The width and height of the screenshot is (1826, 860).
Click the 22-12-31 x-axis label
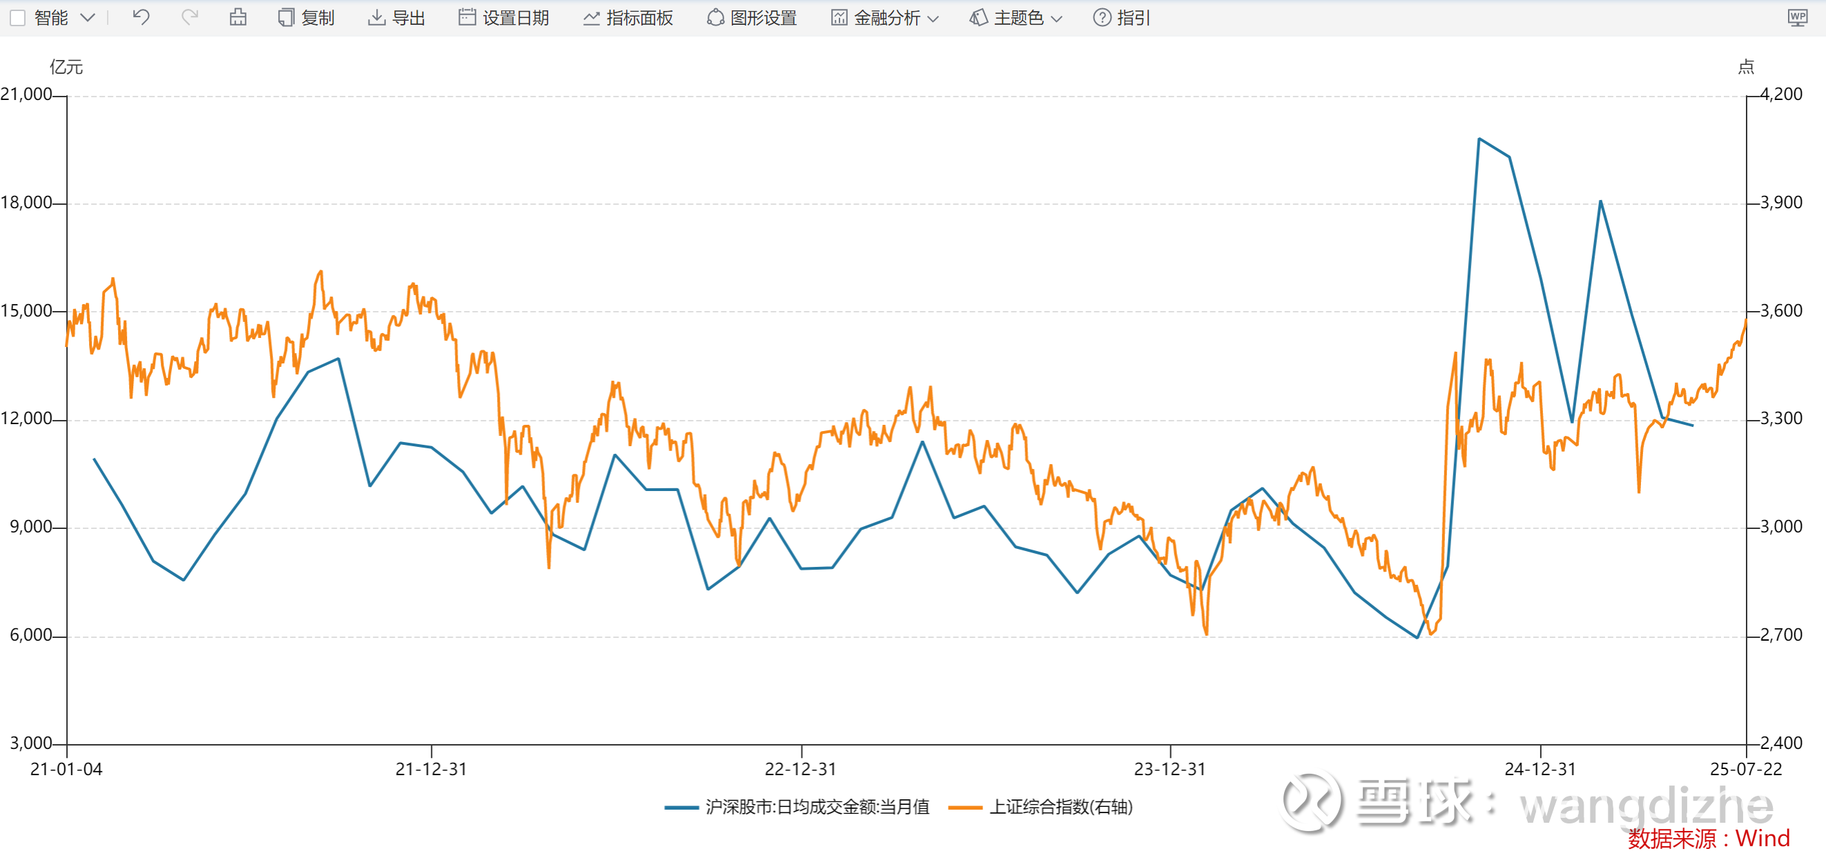click(801, 770)
